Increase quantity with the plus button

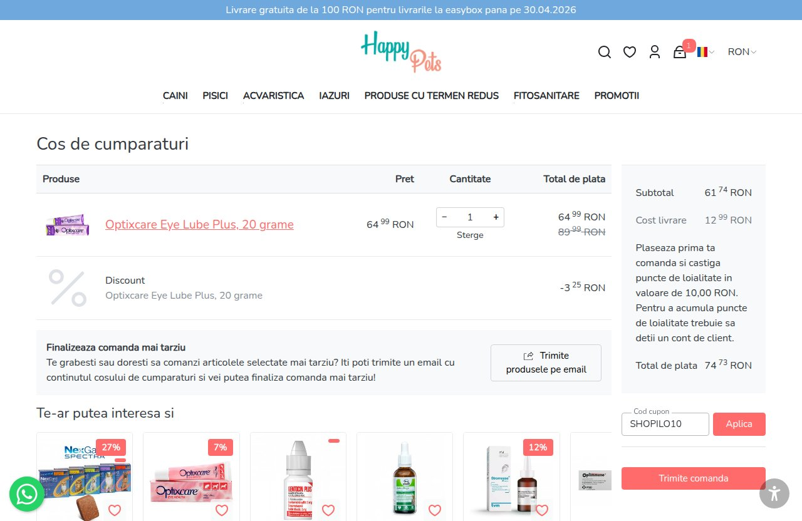tap(496, 217)
